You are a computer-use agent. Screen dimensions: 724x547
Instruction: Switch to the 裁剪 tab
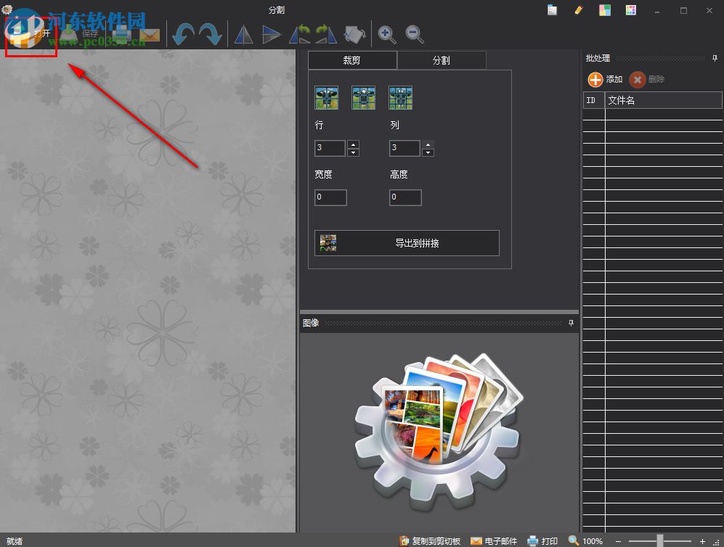point(352,60)
